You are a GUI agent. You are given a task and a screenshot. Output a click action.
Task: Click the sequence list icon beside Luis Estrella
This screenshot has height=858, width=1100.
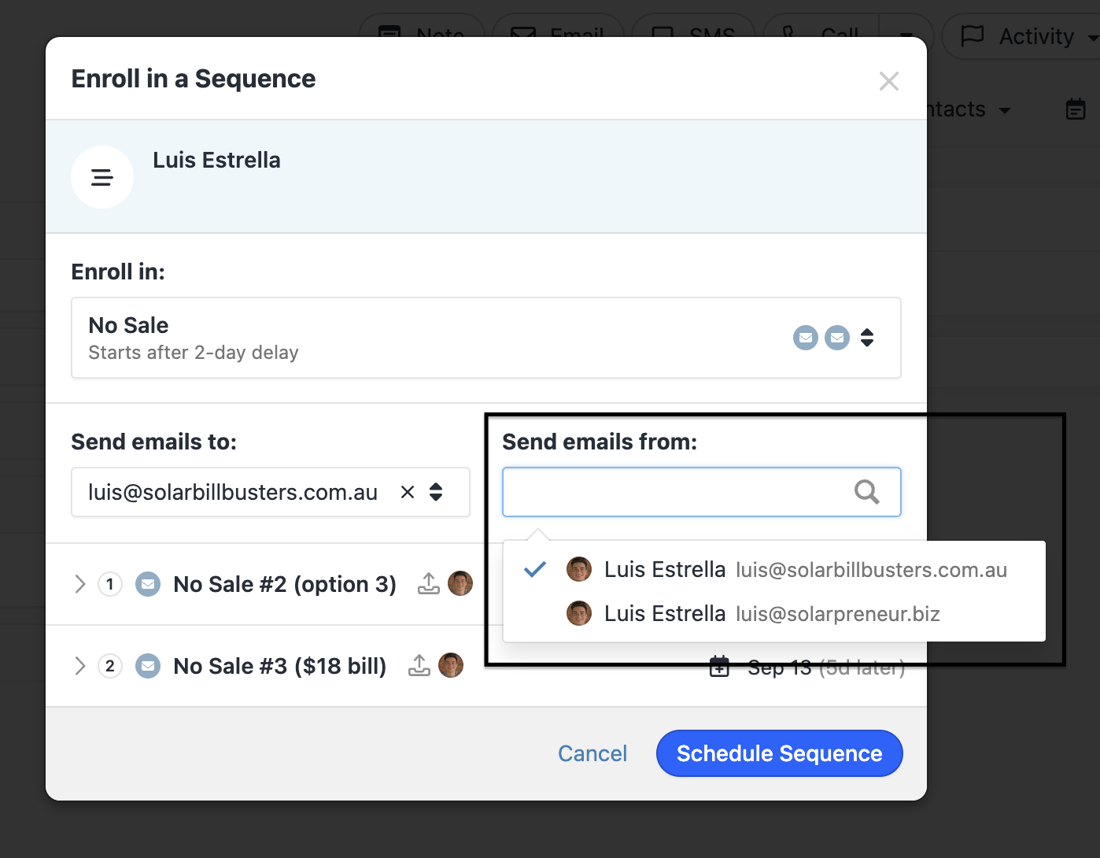(x=102, y=177)
